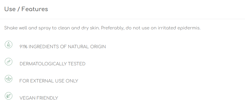Click the droplet icon for natural origin ingredients
245x111 pixels.
point(9,45)
